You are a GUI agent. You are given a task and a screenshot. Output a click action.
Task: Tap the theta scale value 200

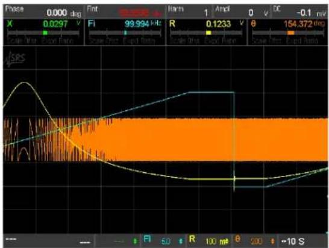coord(256,241)
